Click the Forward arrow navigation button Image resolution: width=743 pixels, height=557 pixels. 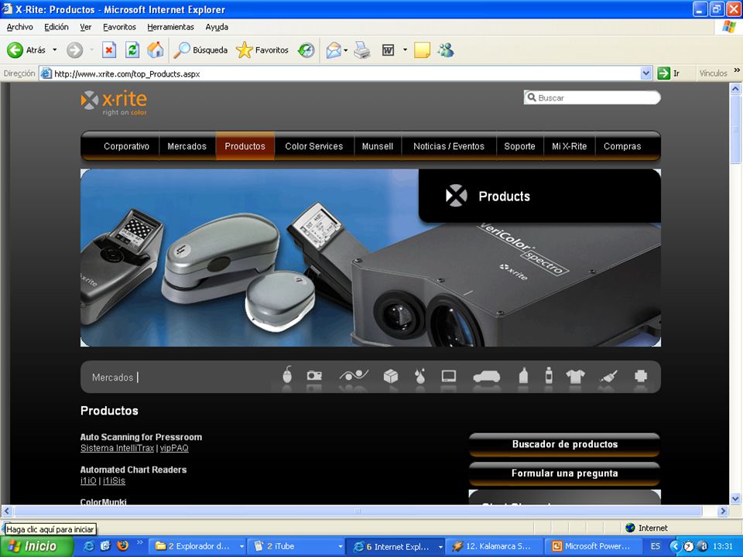[74, 50]
